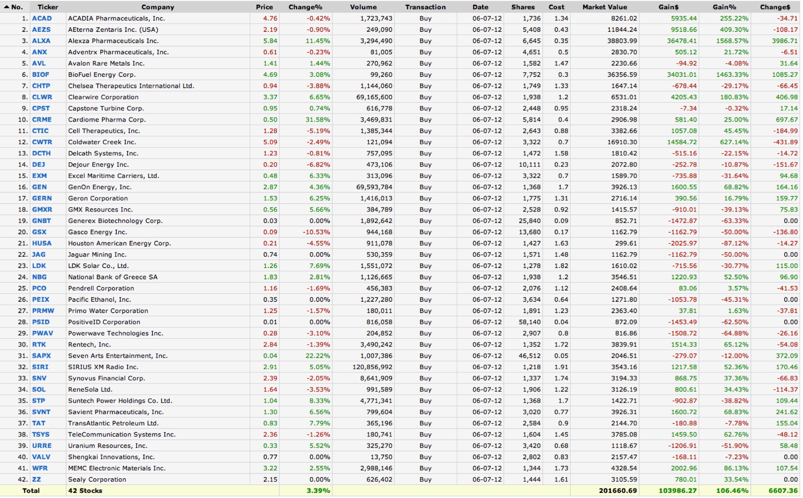The image size is (803, 498).
Task: Click the CLWR ticker link
Action: tap(42, 97)
